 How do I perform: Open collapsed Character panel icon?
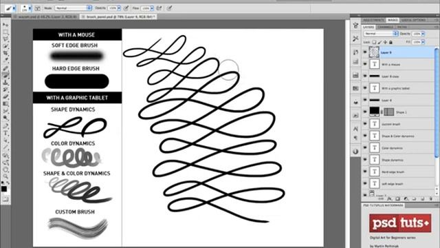[355, 129]
